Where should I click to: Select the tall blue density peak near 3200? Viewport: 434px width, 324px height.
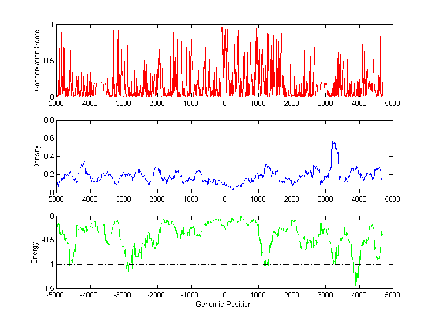tap(334, 143)
